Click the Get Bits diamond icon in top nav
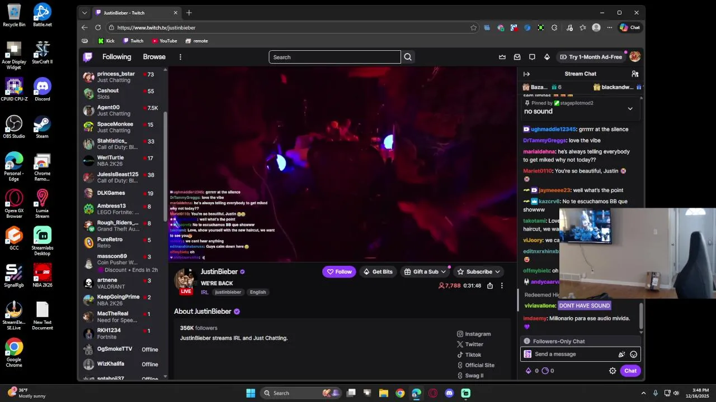This screenshot has width=716, height=402. [x=547, y=57]
